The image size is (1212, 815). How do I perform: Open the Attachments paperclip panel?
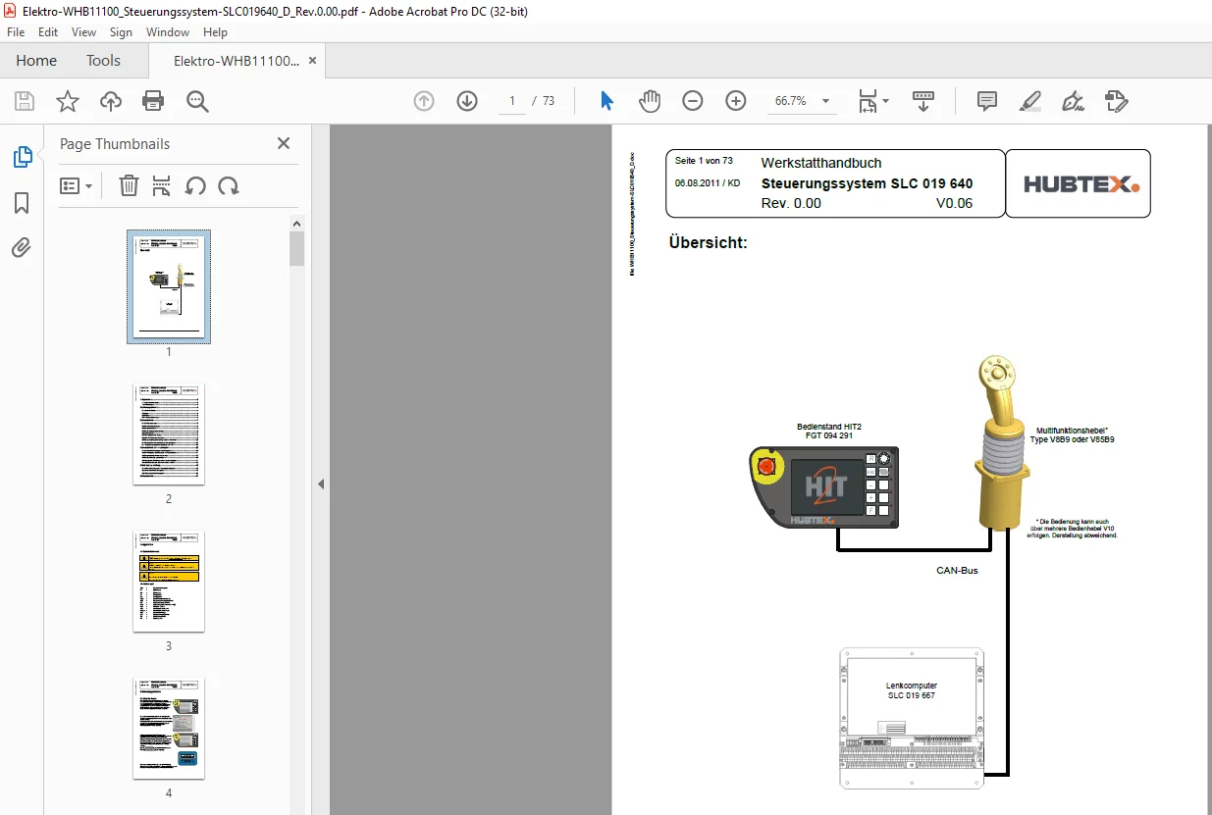(22, 248)
